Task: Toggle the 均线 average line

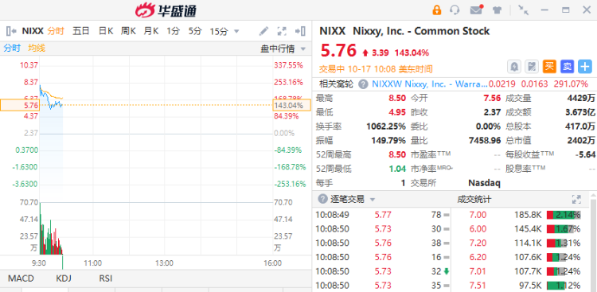Action: pyautogui.click(x=37, y=48)
